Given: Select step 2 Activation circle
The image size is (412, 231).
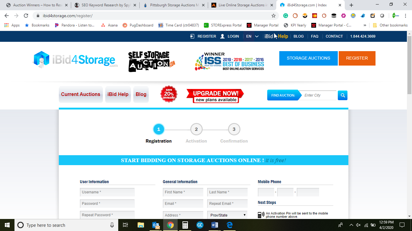Looking at the screenshot, I should tap(196, 129).
